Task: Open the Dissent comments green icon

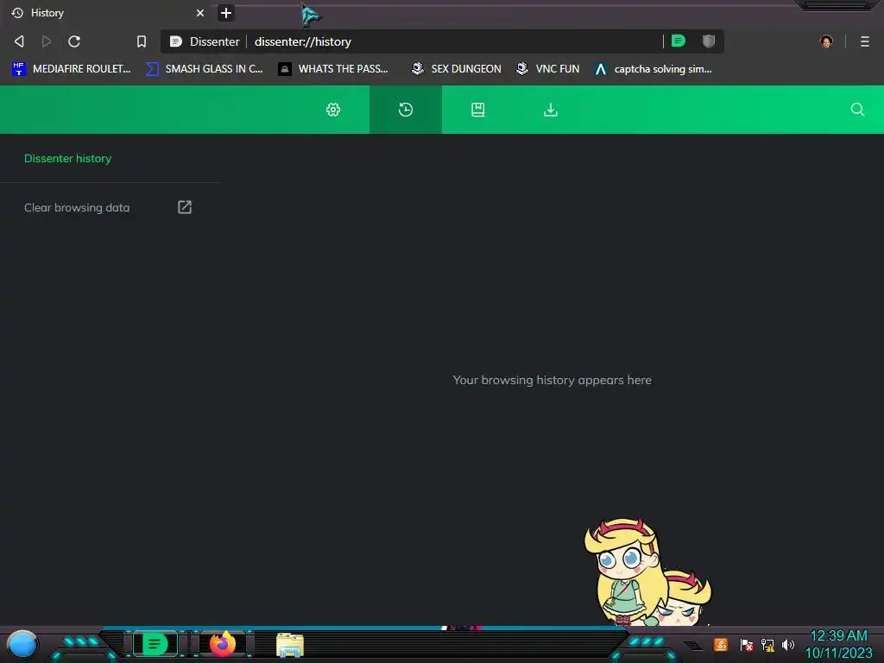Action: click(679, 41)
